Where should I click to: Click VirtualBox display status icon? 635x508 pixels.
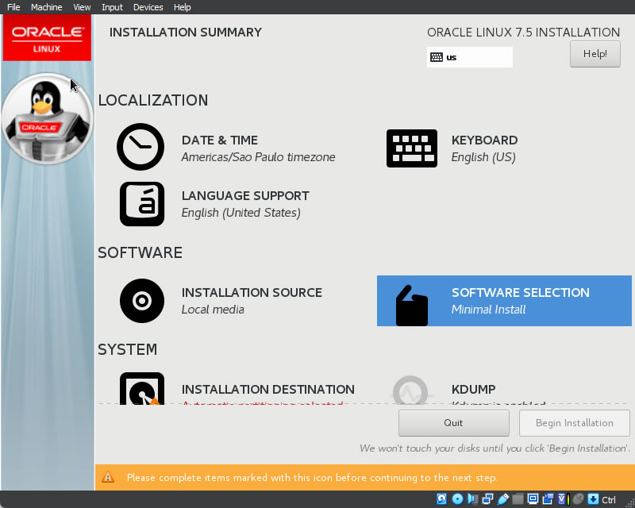click(533, 498)
